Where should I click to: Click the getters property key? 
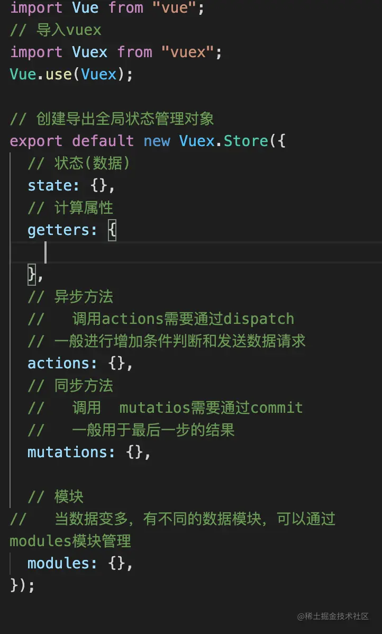58,230
